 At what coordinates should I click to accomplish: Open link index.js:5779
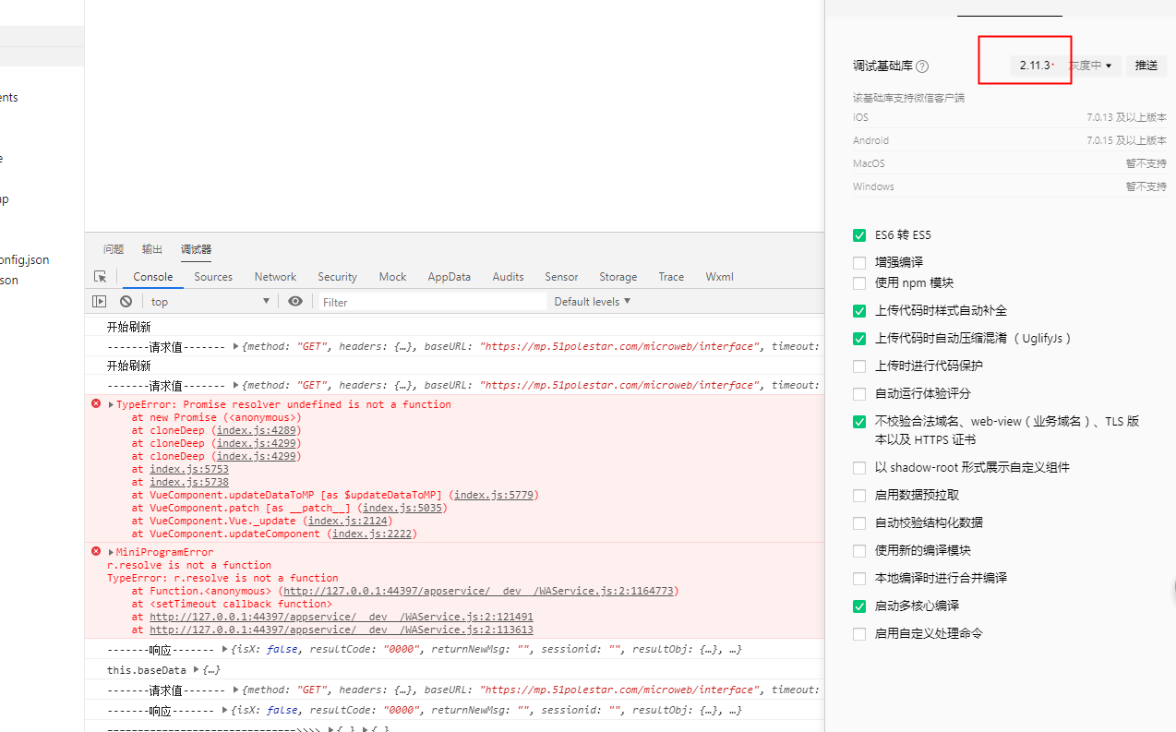coord(494,495)
